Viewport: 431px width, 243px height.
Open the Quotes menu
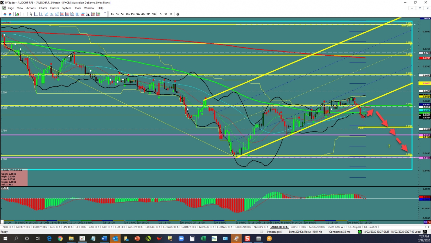coord(54,8)
